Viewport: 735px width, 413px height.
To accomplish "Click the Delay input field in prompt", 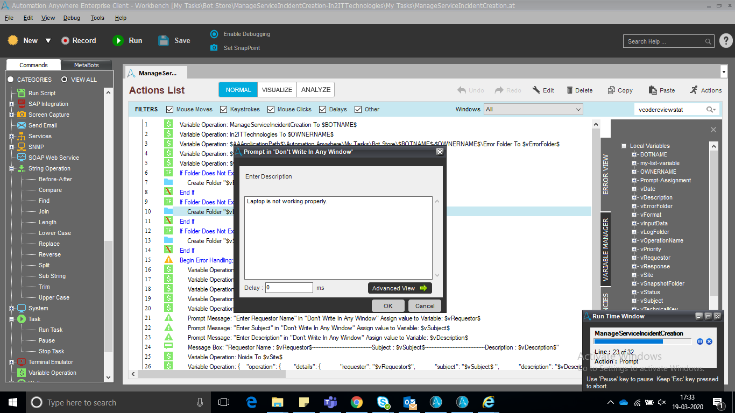I will [289, 288].
